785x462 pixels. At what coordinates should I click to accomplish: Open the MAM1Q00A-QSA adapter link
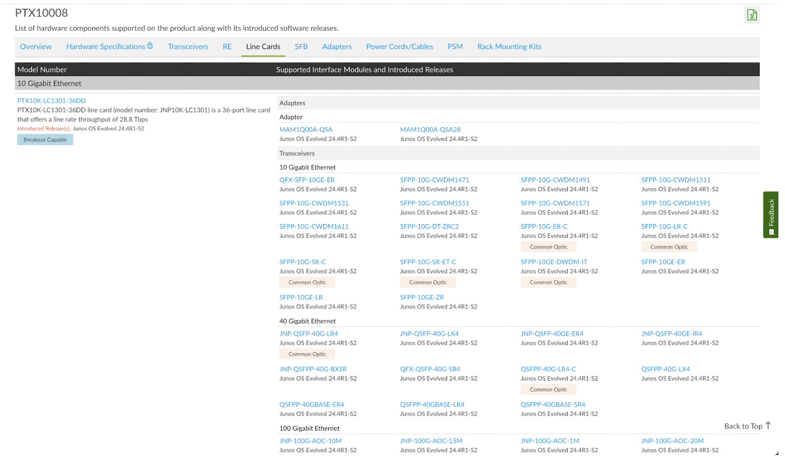(x=306, y=130)
